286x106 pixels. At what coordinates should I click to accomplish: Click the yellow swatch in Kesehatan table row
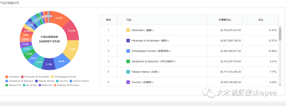coord(128,30)
